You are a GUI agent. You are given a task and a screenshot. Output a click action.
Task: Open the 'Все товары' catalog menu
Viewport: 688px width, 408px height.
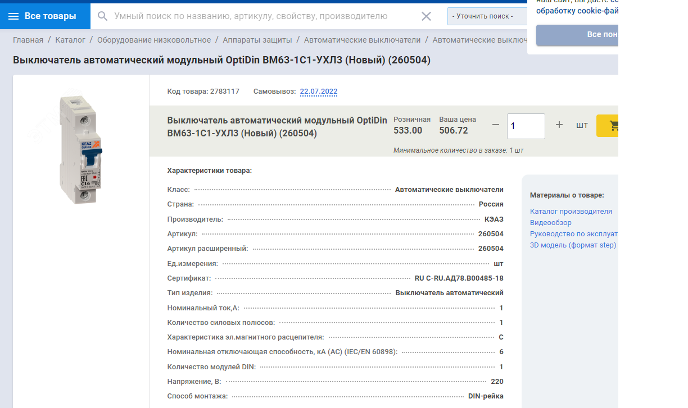point(45,16)
